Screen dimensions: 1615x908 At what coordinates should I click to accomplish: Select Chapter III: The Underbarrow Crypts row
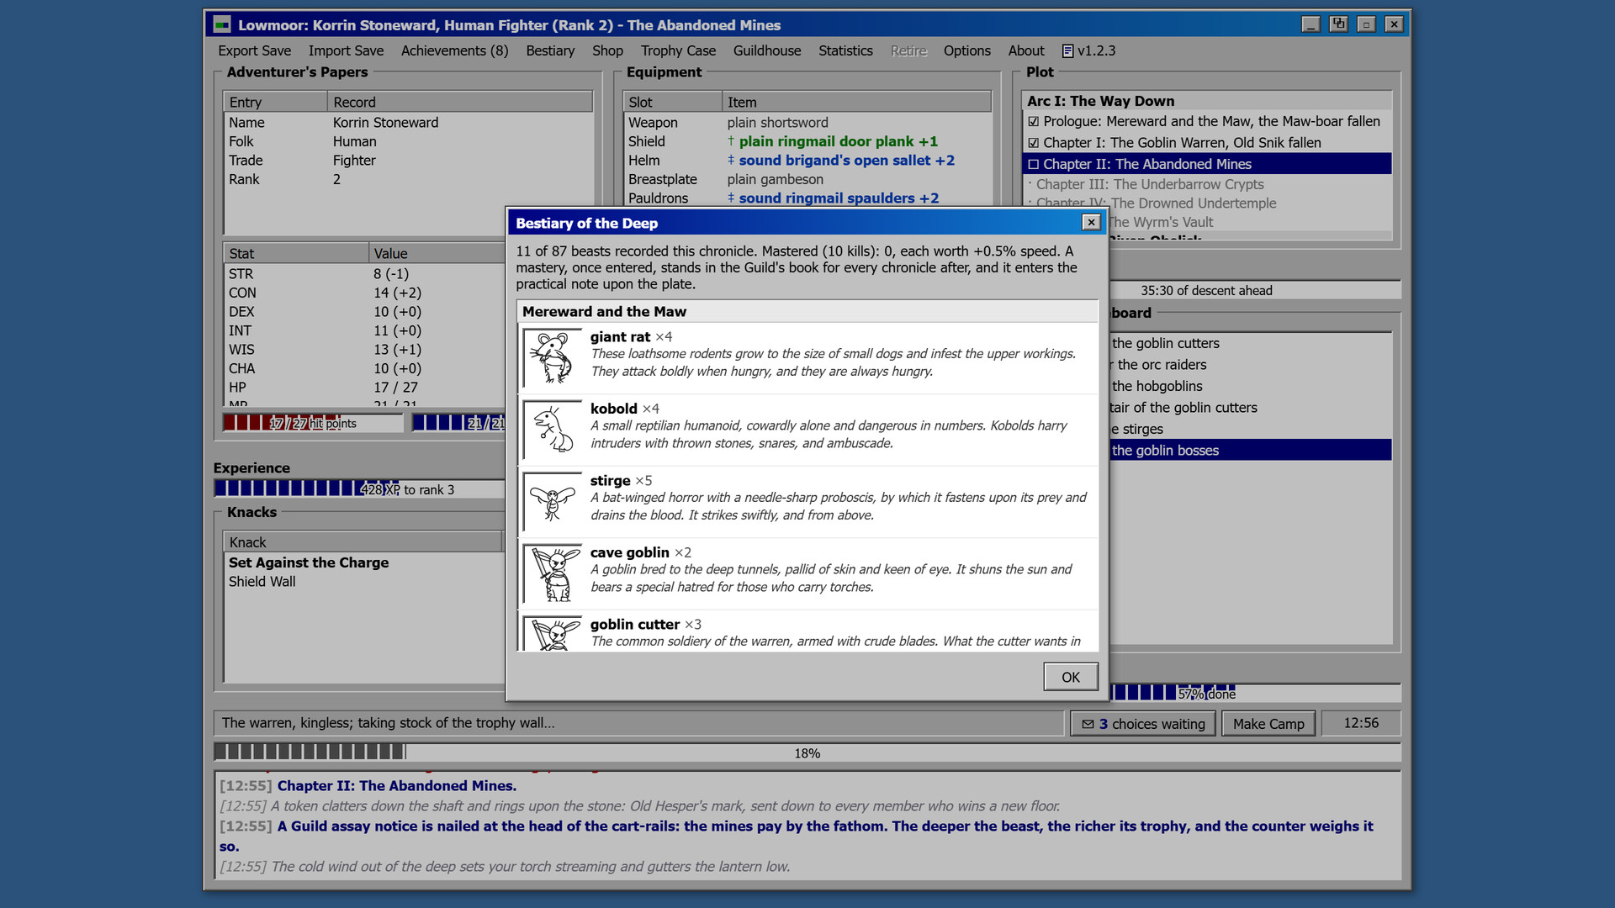1206,184
